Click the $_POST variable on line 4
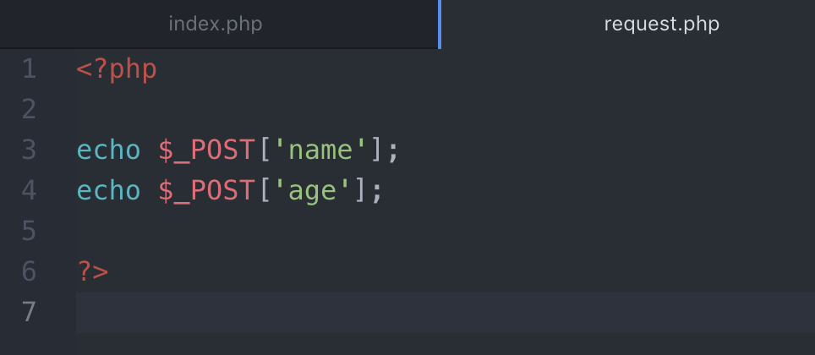815x355 pixels. point(206,191)
